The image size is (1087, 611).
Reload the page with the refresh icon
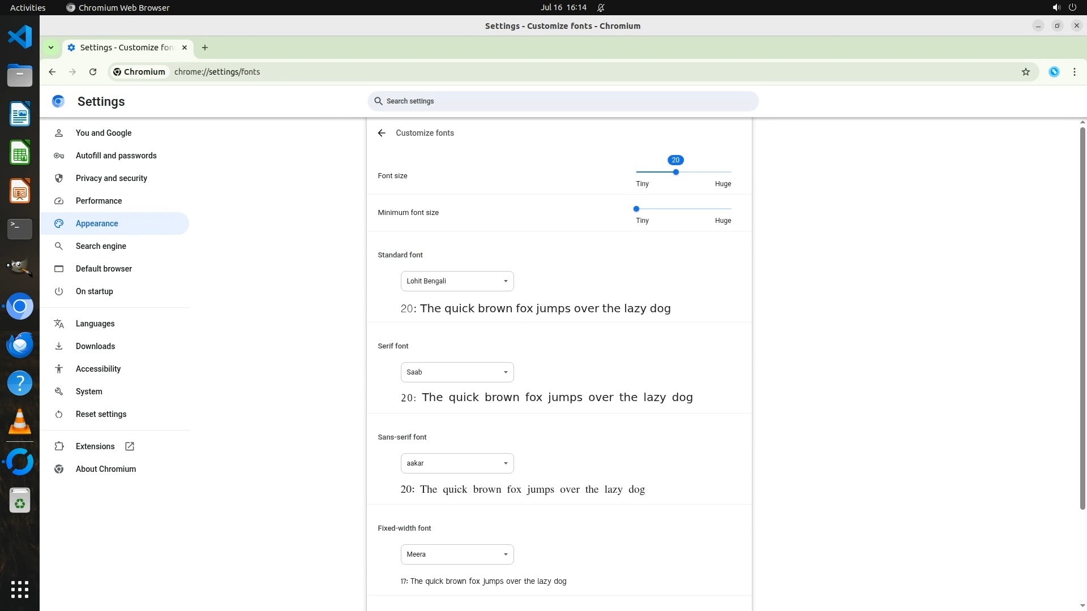pyautogui.click(x=93, y=72)
